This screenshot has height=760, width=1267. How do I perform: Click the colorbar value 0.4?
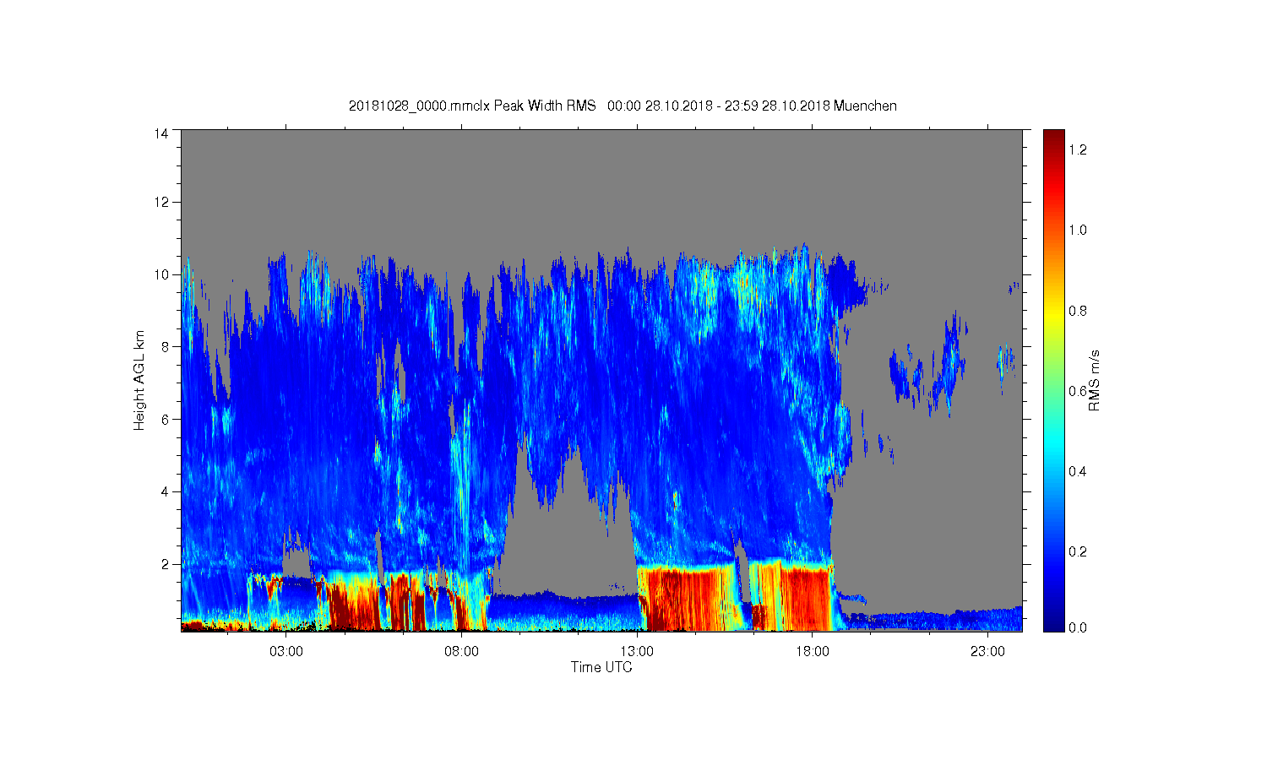(x=1077, y=471)
